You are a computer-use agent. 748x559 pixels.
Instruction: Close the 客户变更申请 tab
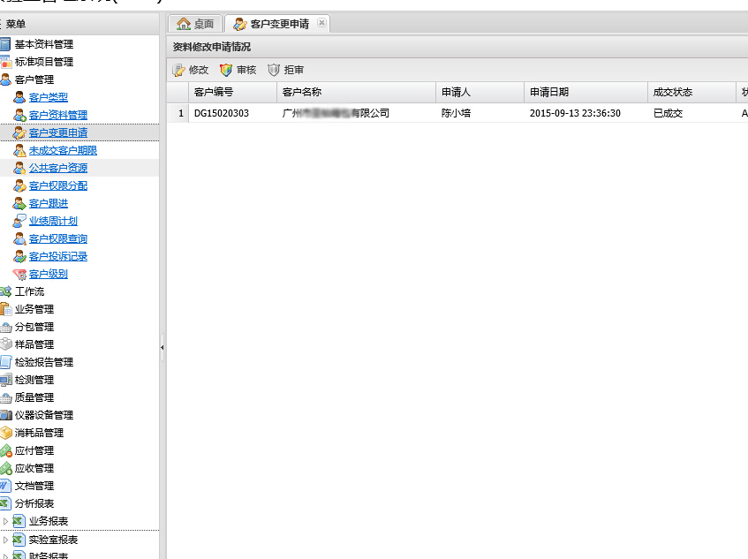[321, 23]
